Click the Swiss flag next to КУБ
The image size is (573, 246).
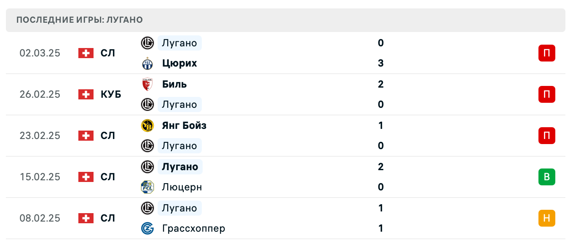click(x=86, y=94)
